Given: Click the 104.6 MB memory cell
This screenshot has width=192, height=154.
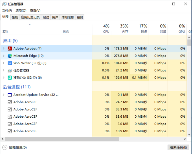Looking at the screenshot, I should pos(121,63).
